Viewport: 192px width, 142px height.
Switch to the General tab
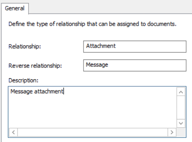coord(15,8)
